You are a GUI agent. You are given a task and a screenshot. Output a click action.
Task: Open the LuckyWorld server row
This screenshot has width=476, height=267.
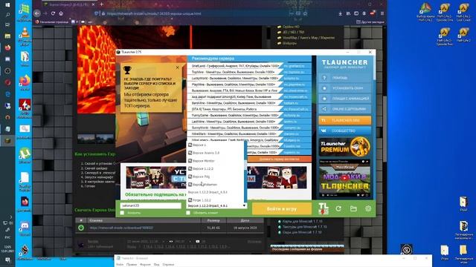point(249,78)
